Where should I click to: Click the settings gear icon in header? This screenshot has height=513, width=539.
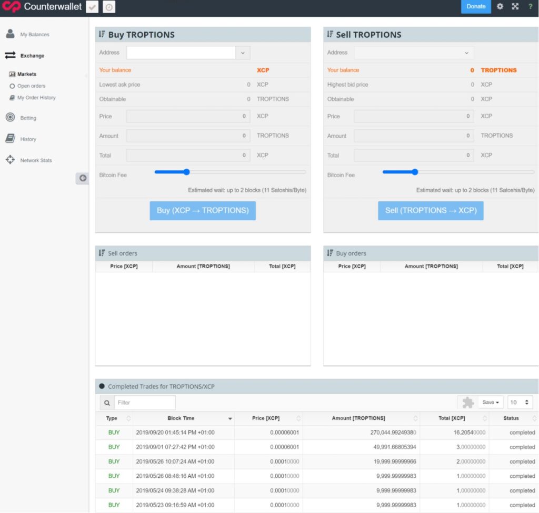(x=500, y=6)
